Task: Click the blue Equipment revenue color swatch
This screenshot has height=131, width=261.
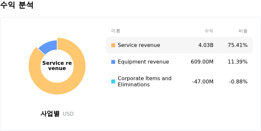Action: [113, 62]
